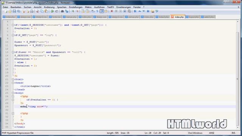Toggle Show All Characters paragraph icon
242x136 pixels.
[97, 11]
